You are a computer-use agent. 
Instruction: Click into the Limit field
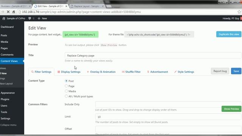click(x=168, y=117)
